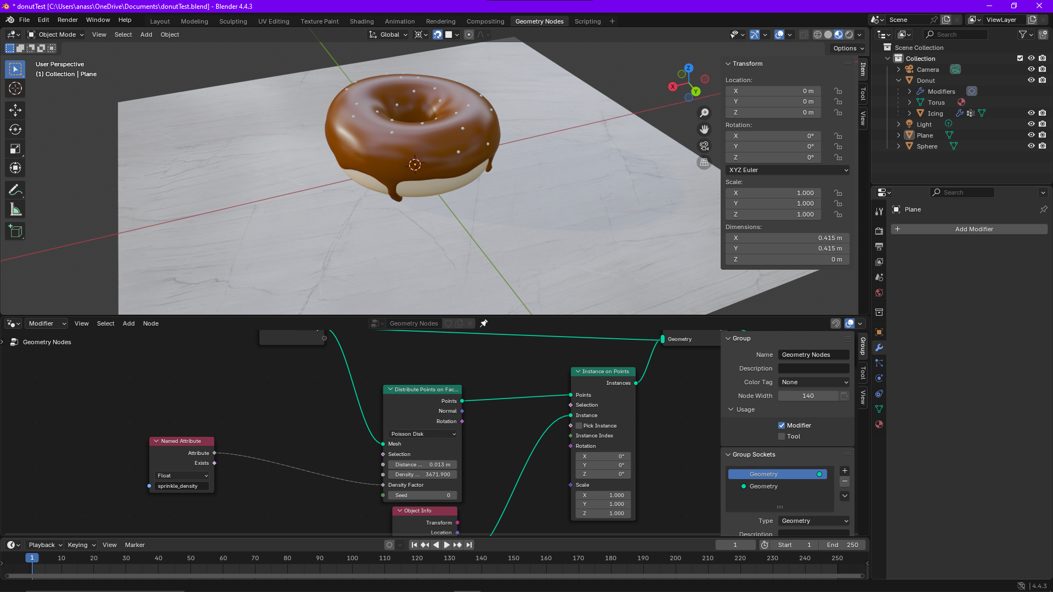Click the pan view hand icon
Viewport: 1053px width, 592px height.
coord(704,129)
